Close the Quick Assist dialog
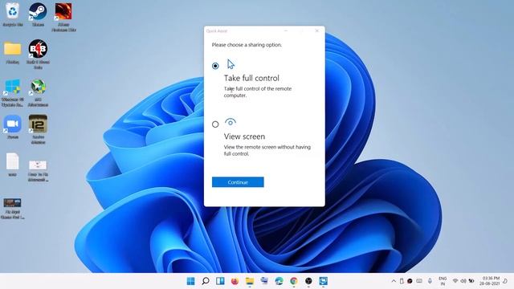This screenshot has height=289, width=514. click(316, 31)
